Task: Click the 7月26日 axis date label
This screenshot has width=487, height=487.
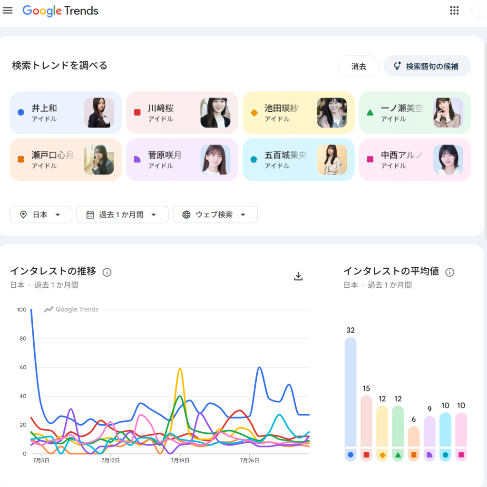Action: [x=249, y=460]
